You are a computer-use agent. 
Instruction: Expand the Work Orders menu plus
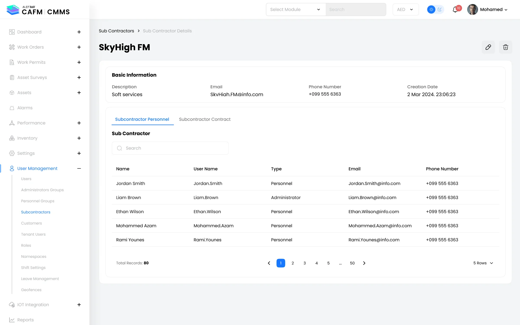tap(79, 47)
